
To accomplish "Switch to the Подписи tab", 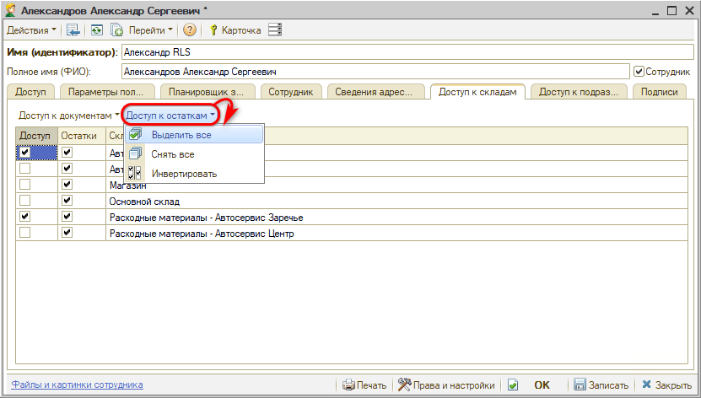I will click(659, 93).
